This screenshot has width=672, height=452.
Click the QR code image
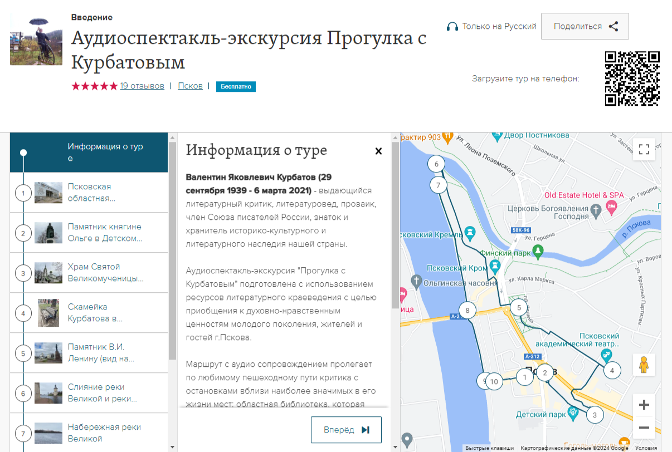point(632,78)
